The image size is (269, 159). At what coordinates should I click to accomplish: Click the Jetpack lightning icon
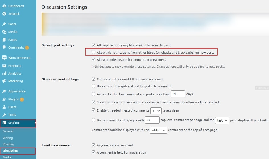[x=4, y=14]
